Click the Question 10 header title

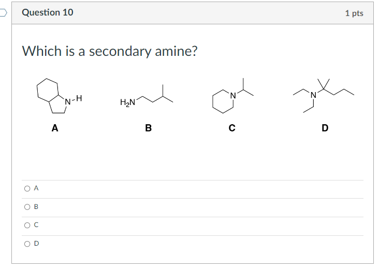click(x=48, y=12)
